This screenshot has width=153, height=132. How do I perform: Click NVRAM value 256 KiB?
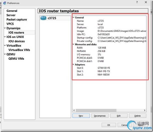coord(101,51)
